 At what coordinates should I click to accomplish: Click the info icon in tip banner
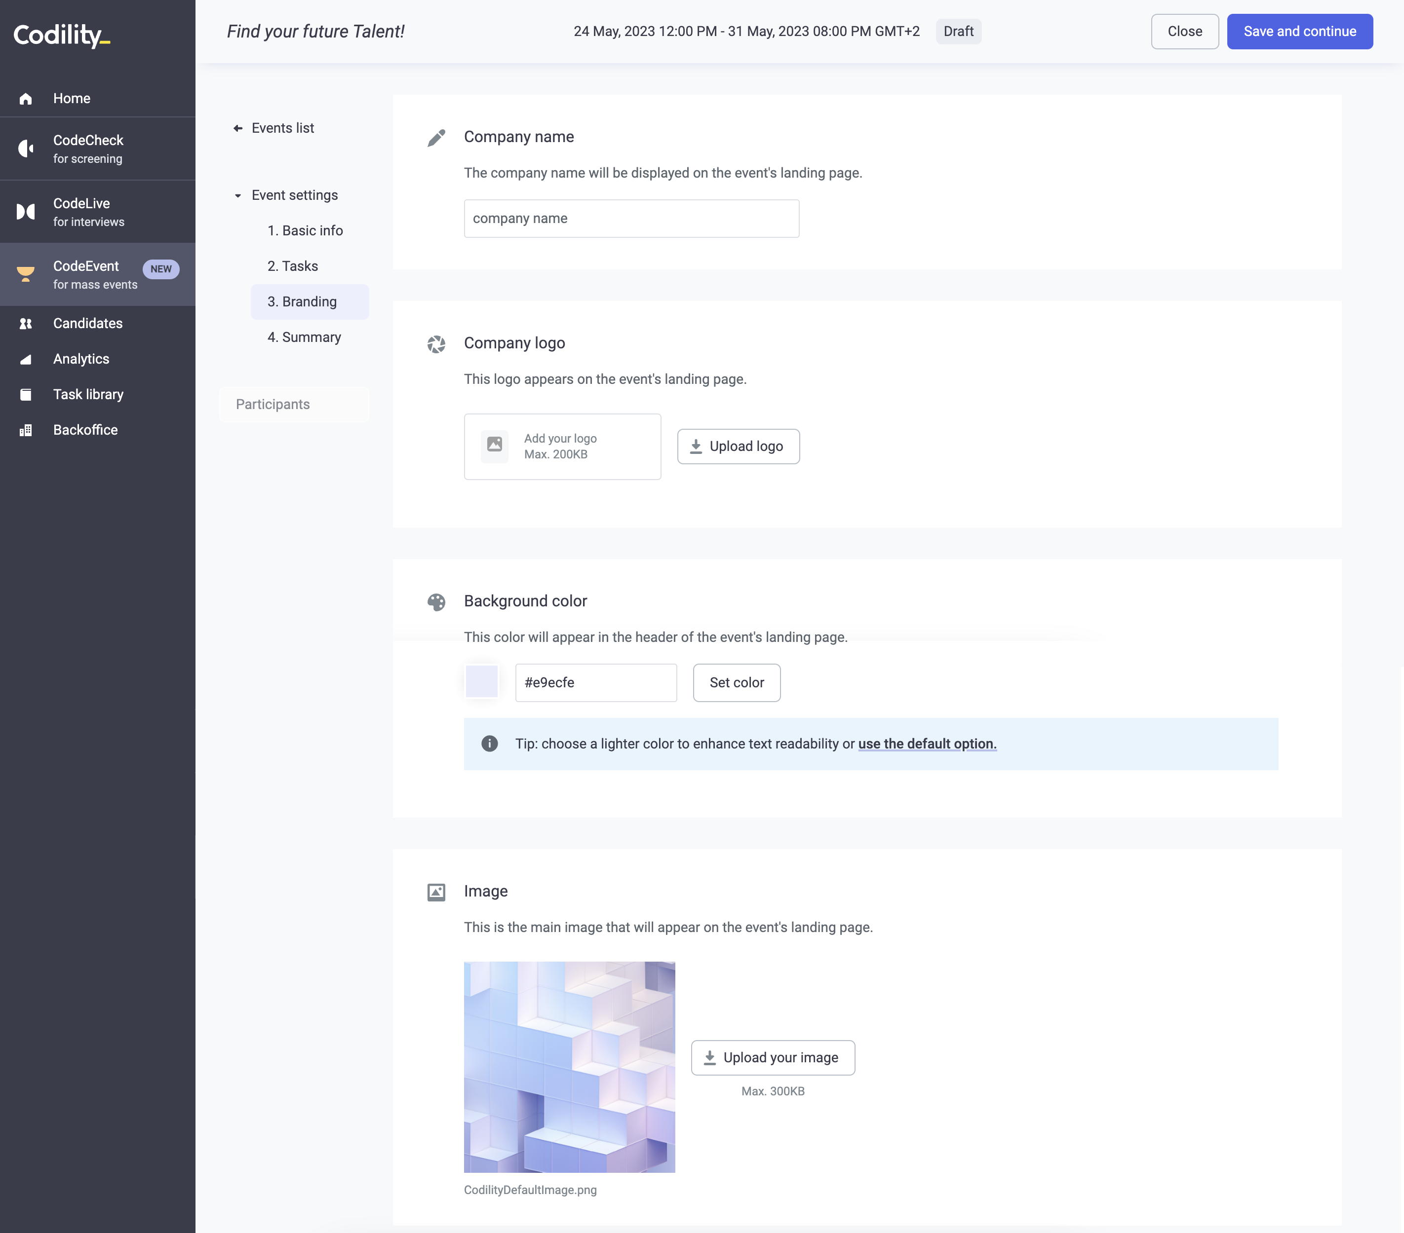489,744
